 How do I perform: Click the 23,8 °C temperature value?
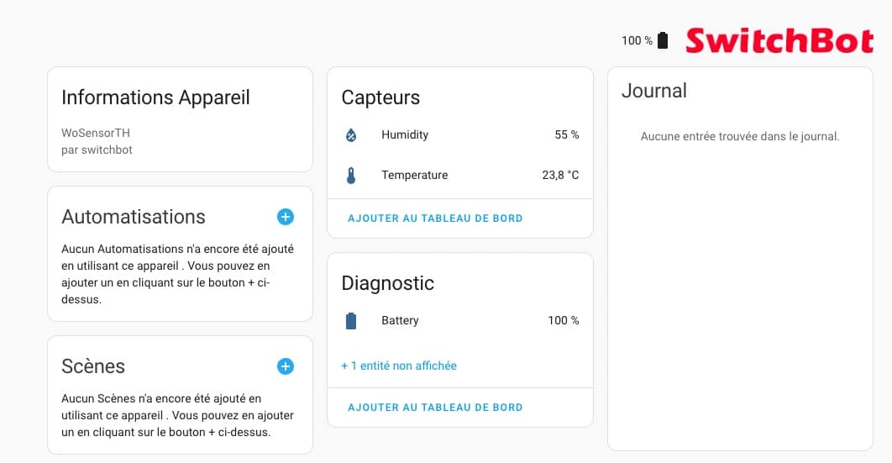[560, 175]
